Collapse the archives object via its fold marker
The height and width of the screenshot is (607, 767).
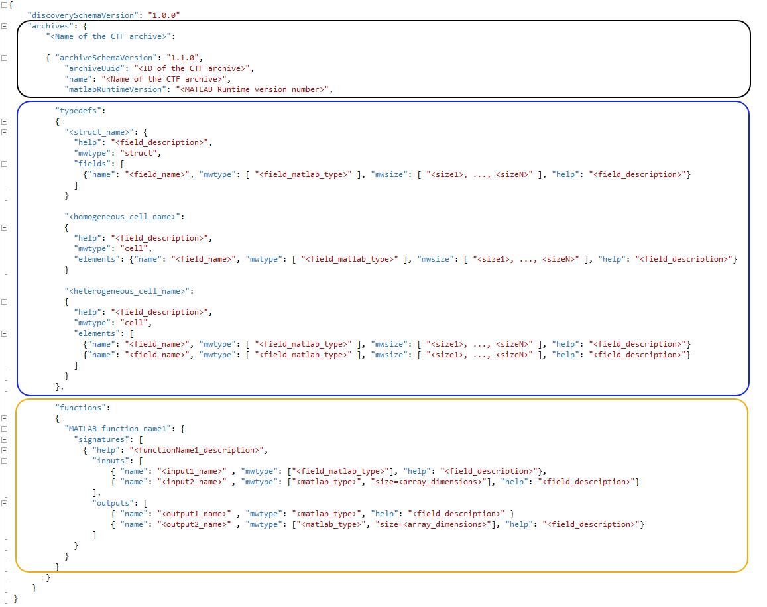click(4, 27)
